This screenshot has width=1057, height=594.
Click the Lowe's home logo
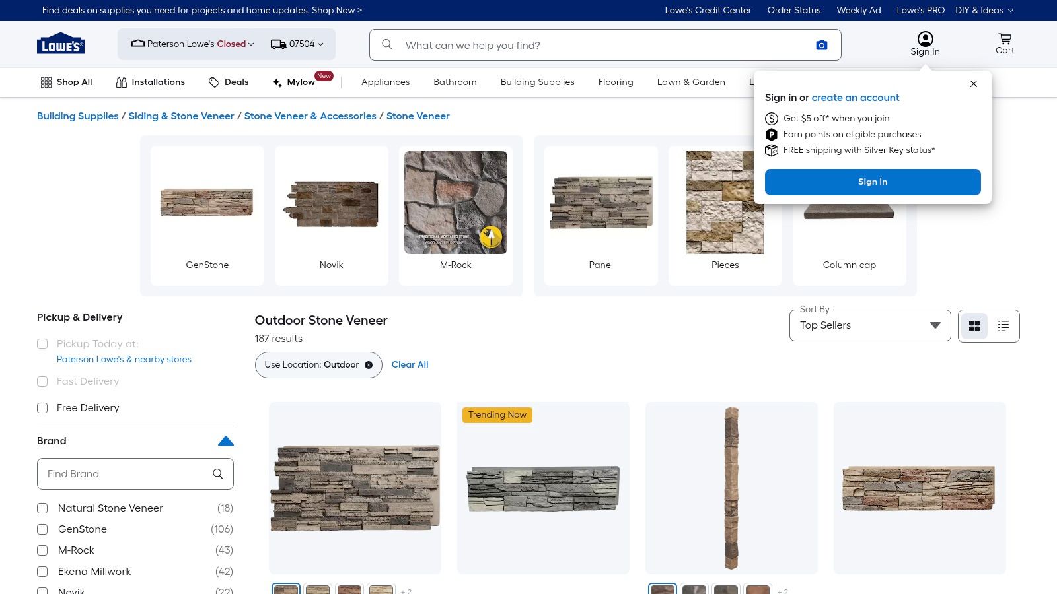(x=61, y=44)
